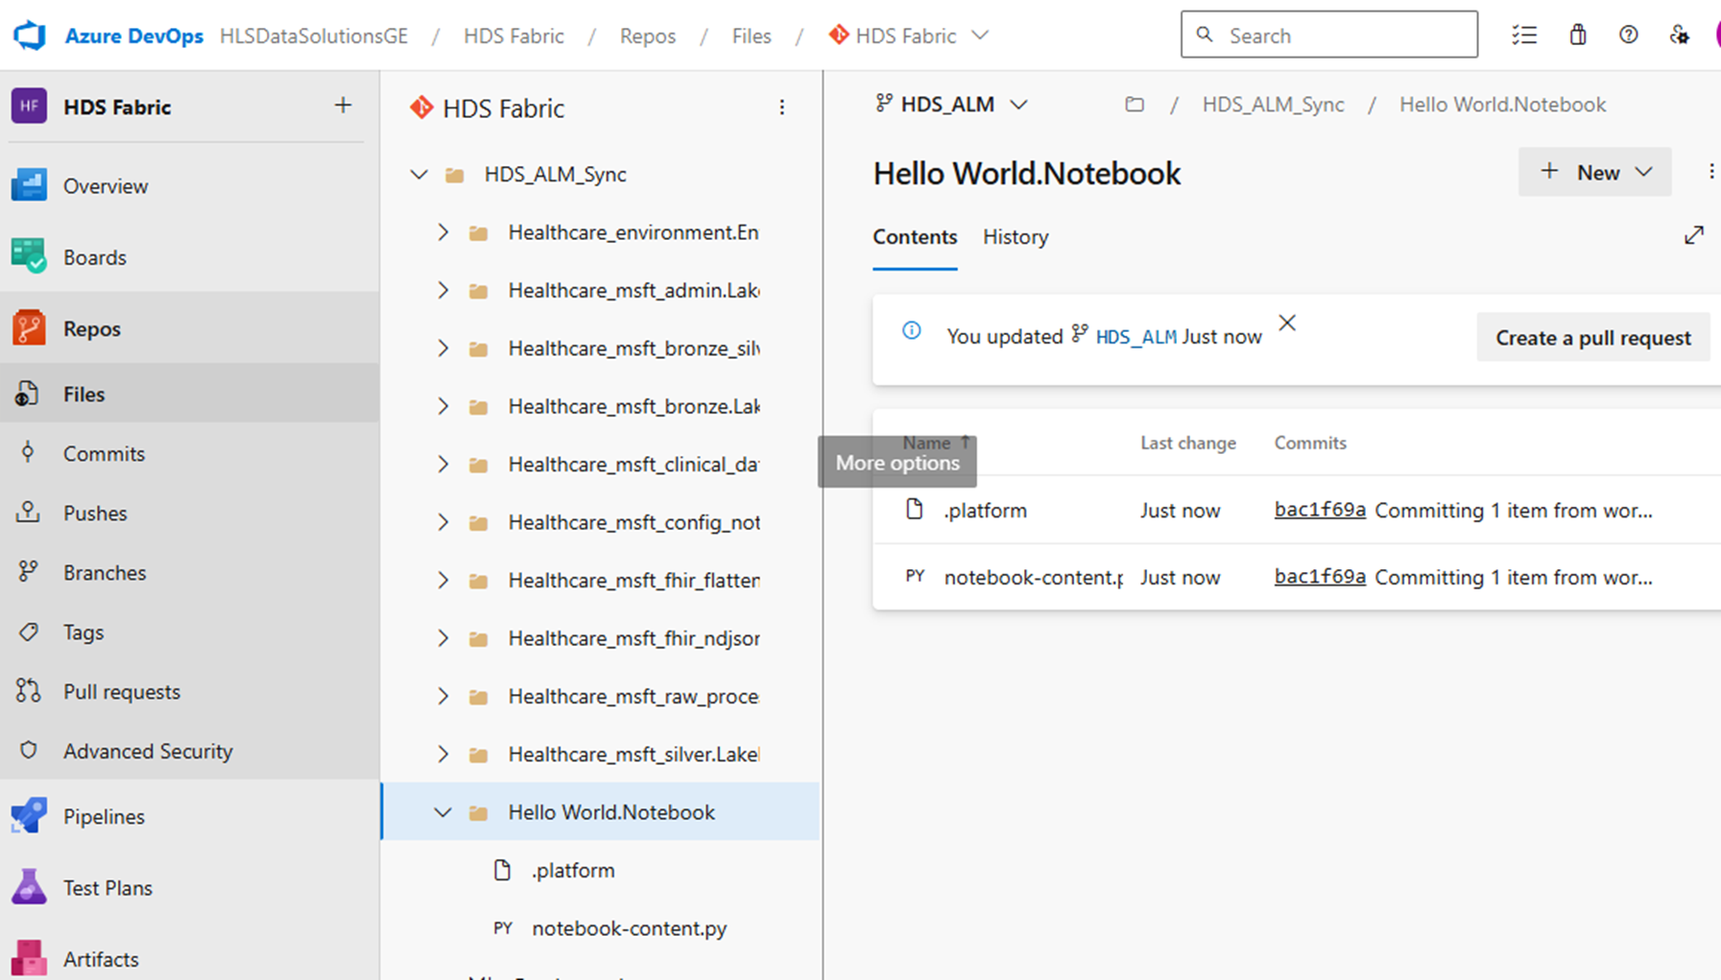
Task: Click the Azure DevOps logo icon
Action: pyautogui.click(x=29, y=36)
